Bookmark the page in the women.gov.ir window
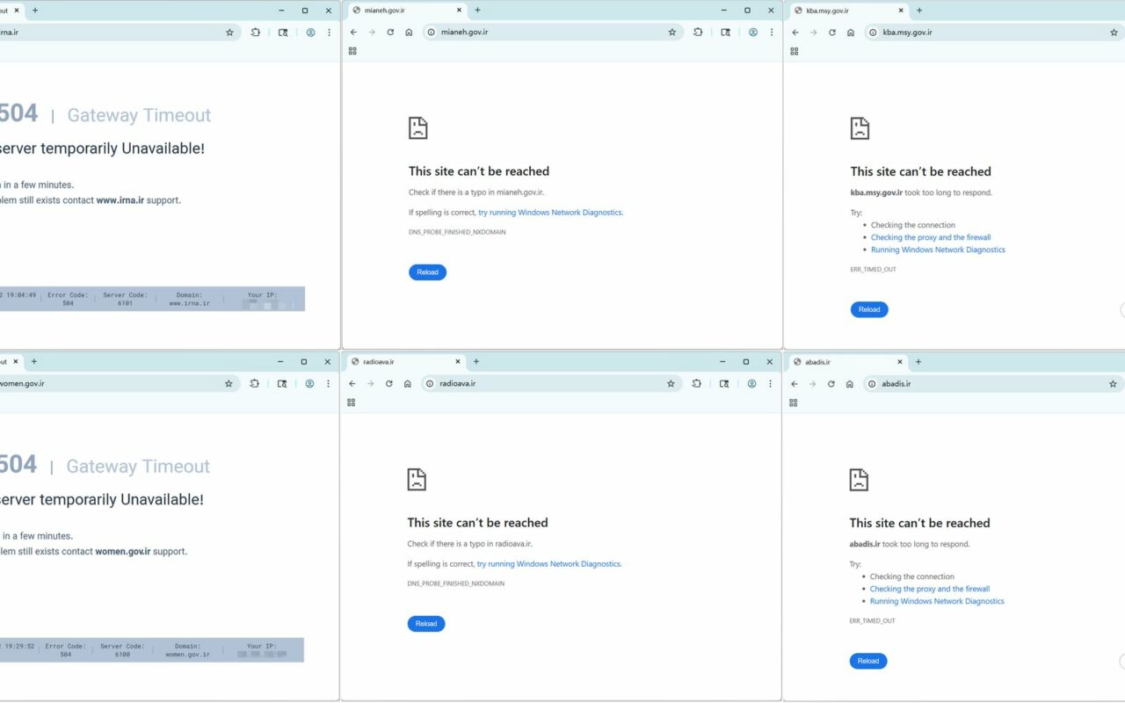 229,384
